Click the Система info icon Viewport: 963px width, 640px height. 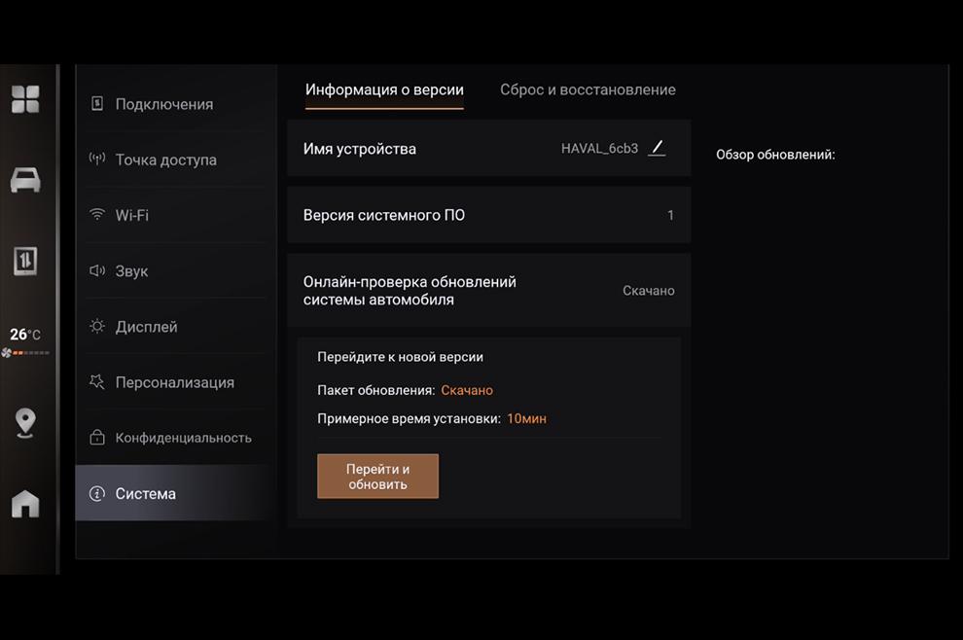pos(97,493)
